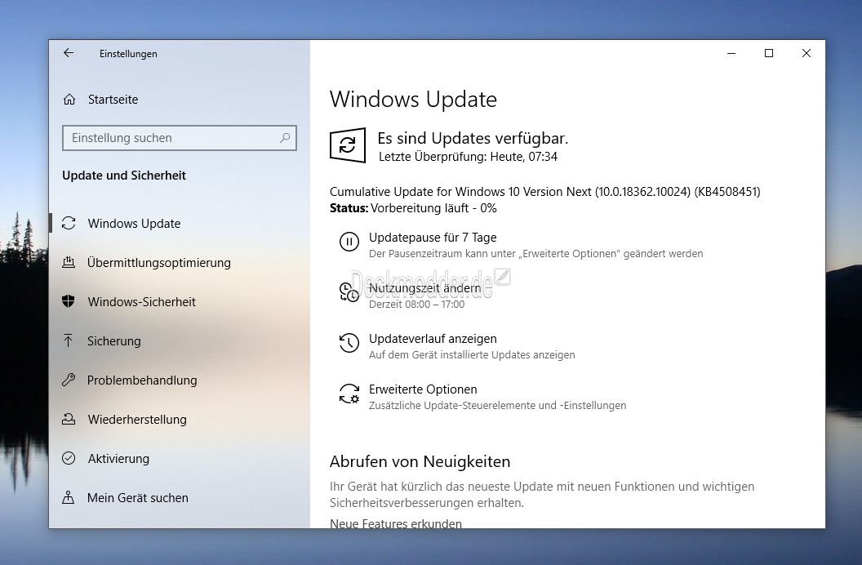The width and height of the screenshot is (862, 565).
Task: Click the upload arrow icon for Sicherung
Action: (x=69, y=340)
